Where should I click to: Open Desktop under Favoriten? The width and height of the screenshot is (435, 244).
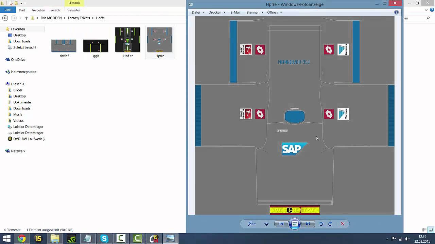(19, 35)
